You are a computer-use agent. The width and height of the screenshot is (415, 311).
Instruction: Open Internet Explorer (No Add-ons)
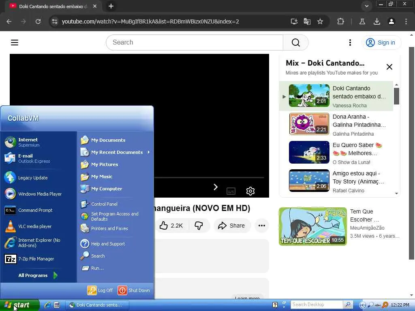pyautogui.click(x=39, y=243)
